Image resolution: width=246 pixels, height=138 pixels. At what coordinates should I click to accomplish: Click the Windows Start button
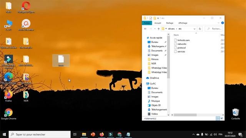coord(4,135)
